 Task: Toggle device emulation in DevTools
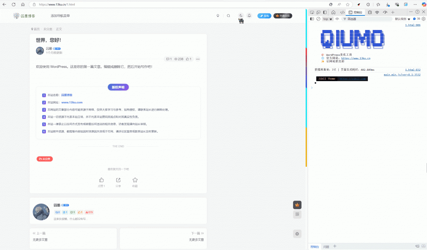[319, 12]
